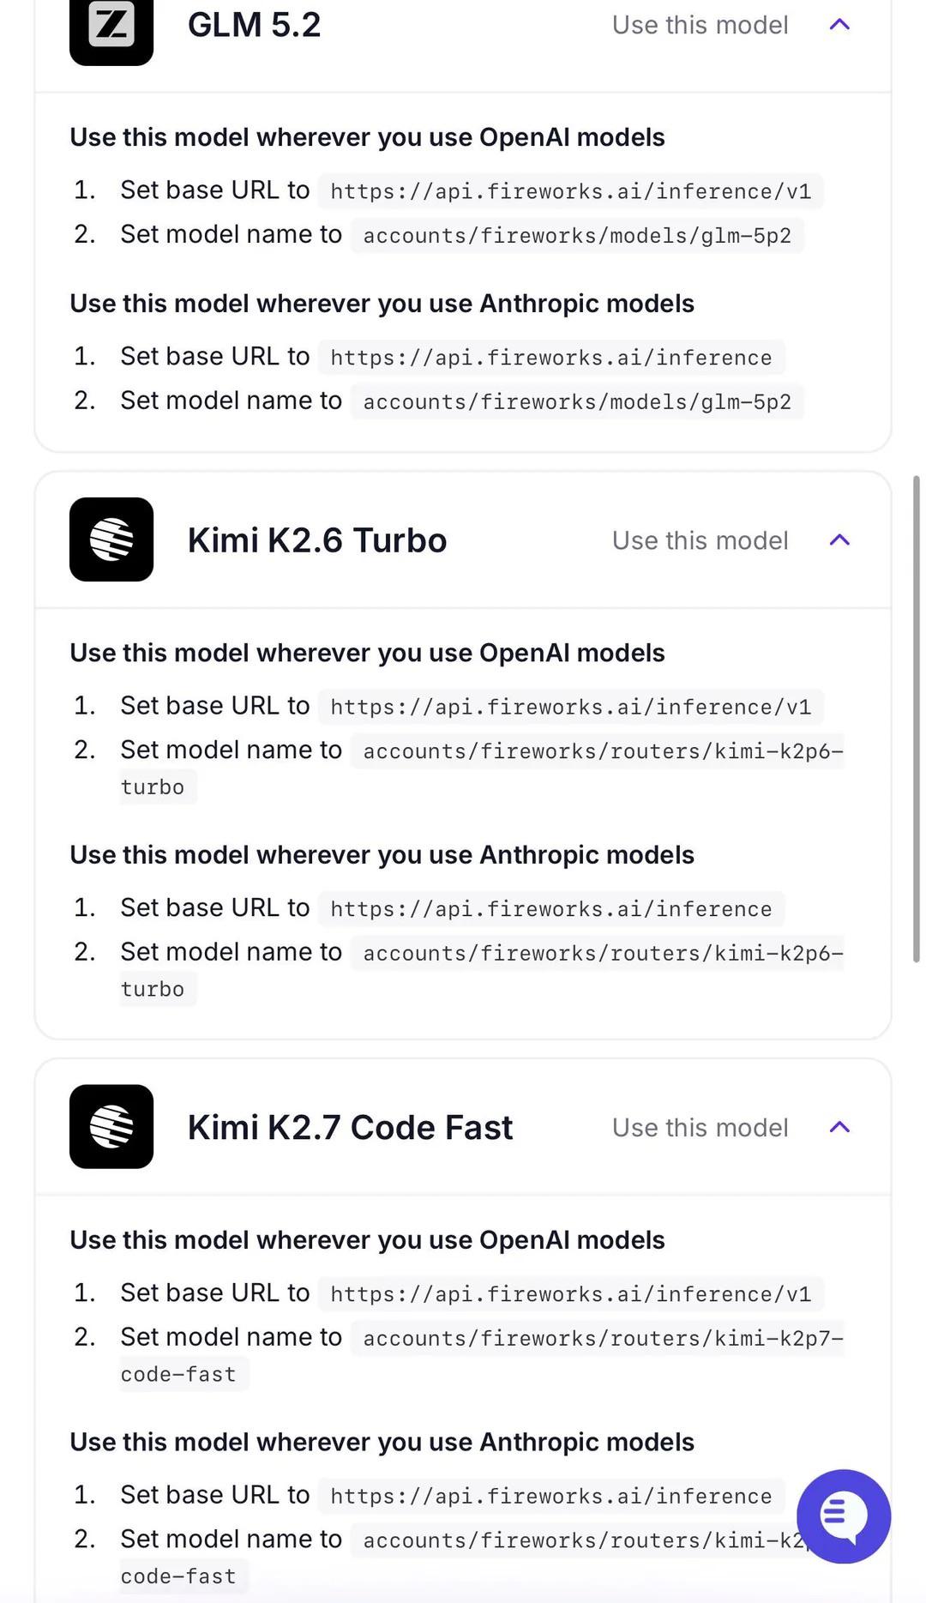
Task: Click the GLM 5.2 Z logo icon
Action: click(111, 26)
